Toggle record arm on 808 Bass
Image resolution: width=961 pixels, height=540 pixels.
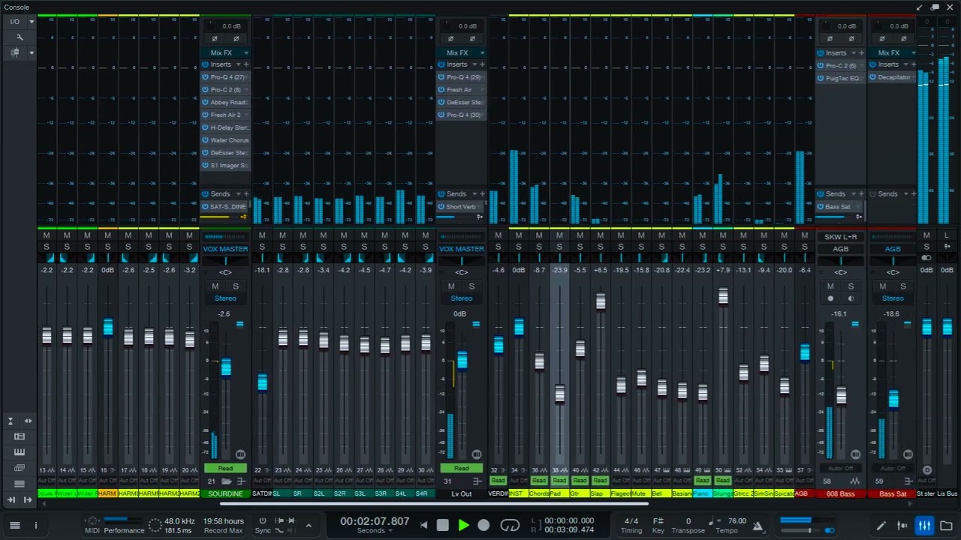pos(830,298)
